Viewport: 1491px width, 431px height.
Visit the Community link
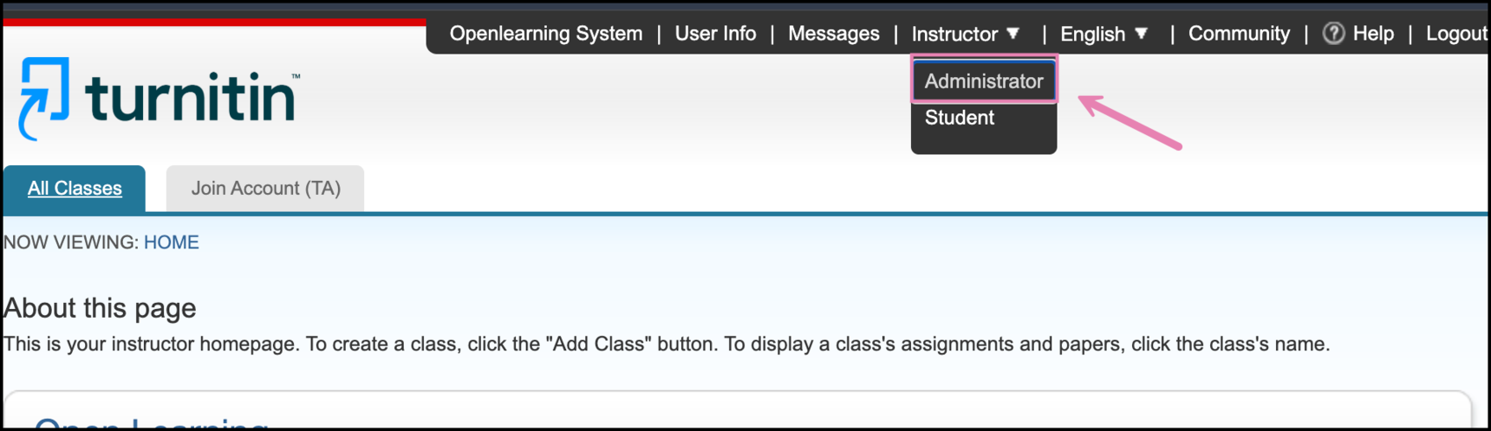[1239, 34]
